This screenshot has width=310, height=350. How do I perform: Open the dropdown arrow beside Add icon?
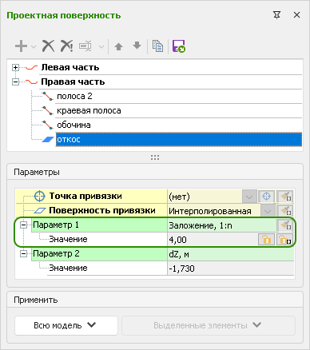point(34,47)
